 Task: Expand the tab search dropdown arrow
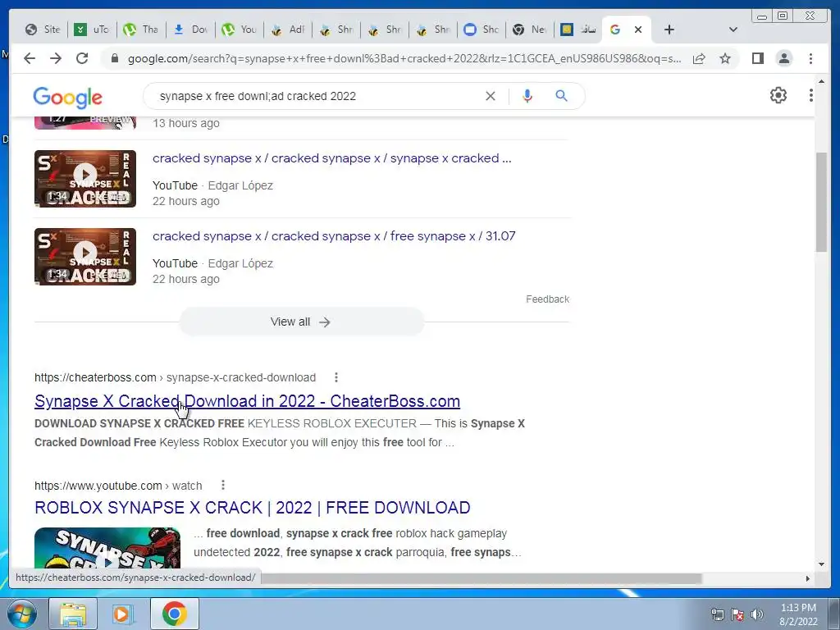pos(733,30)
